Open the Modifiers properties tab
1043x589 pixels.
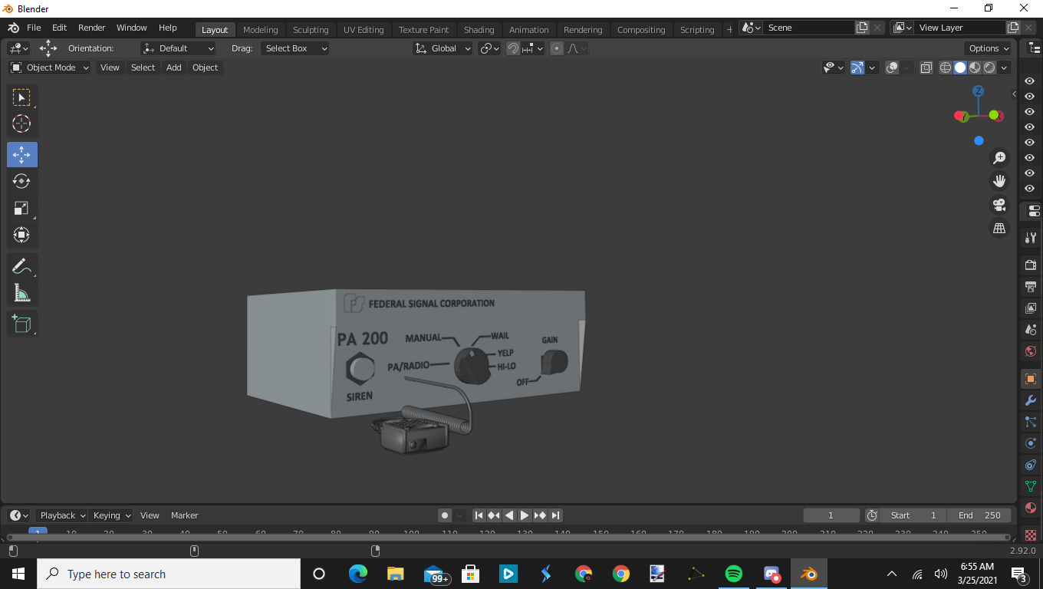pos(1031,400)
